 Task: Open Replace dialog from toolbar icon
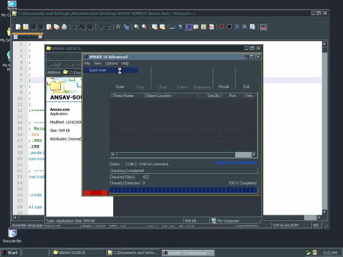126,27
